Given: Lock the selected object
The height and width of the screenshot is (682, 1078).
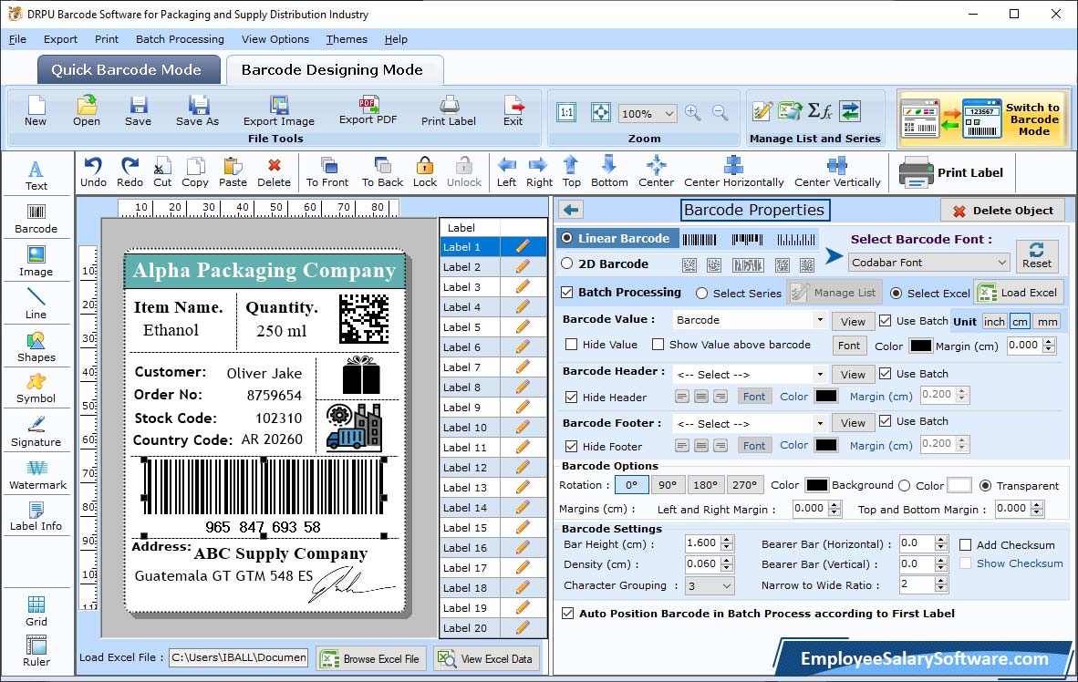Looking at the screenshot, I should point(425,172).
